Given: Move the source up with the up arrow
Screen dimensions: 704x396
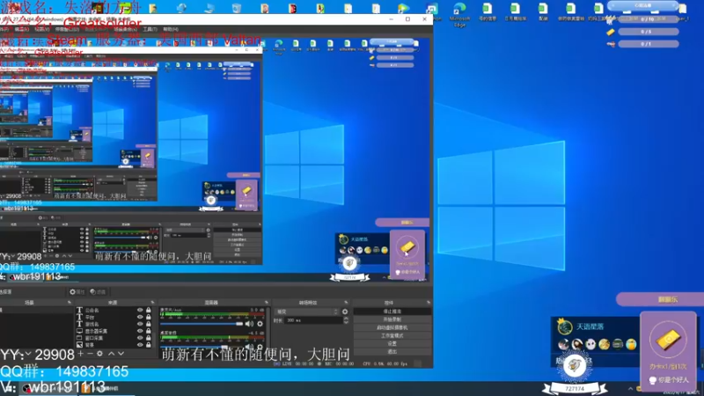Looking at the screenshot, I should 112,355.
